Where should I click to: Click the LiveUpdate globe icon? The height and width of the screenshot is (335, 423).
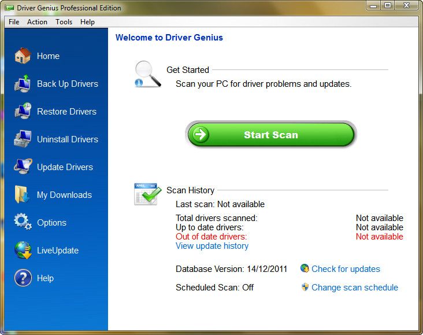pos(23,250)
